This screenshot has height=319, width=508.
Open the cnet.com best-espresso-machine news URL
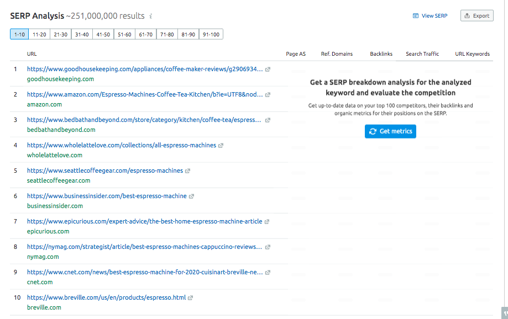click(x=145, y=272)
